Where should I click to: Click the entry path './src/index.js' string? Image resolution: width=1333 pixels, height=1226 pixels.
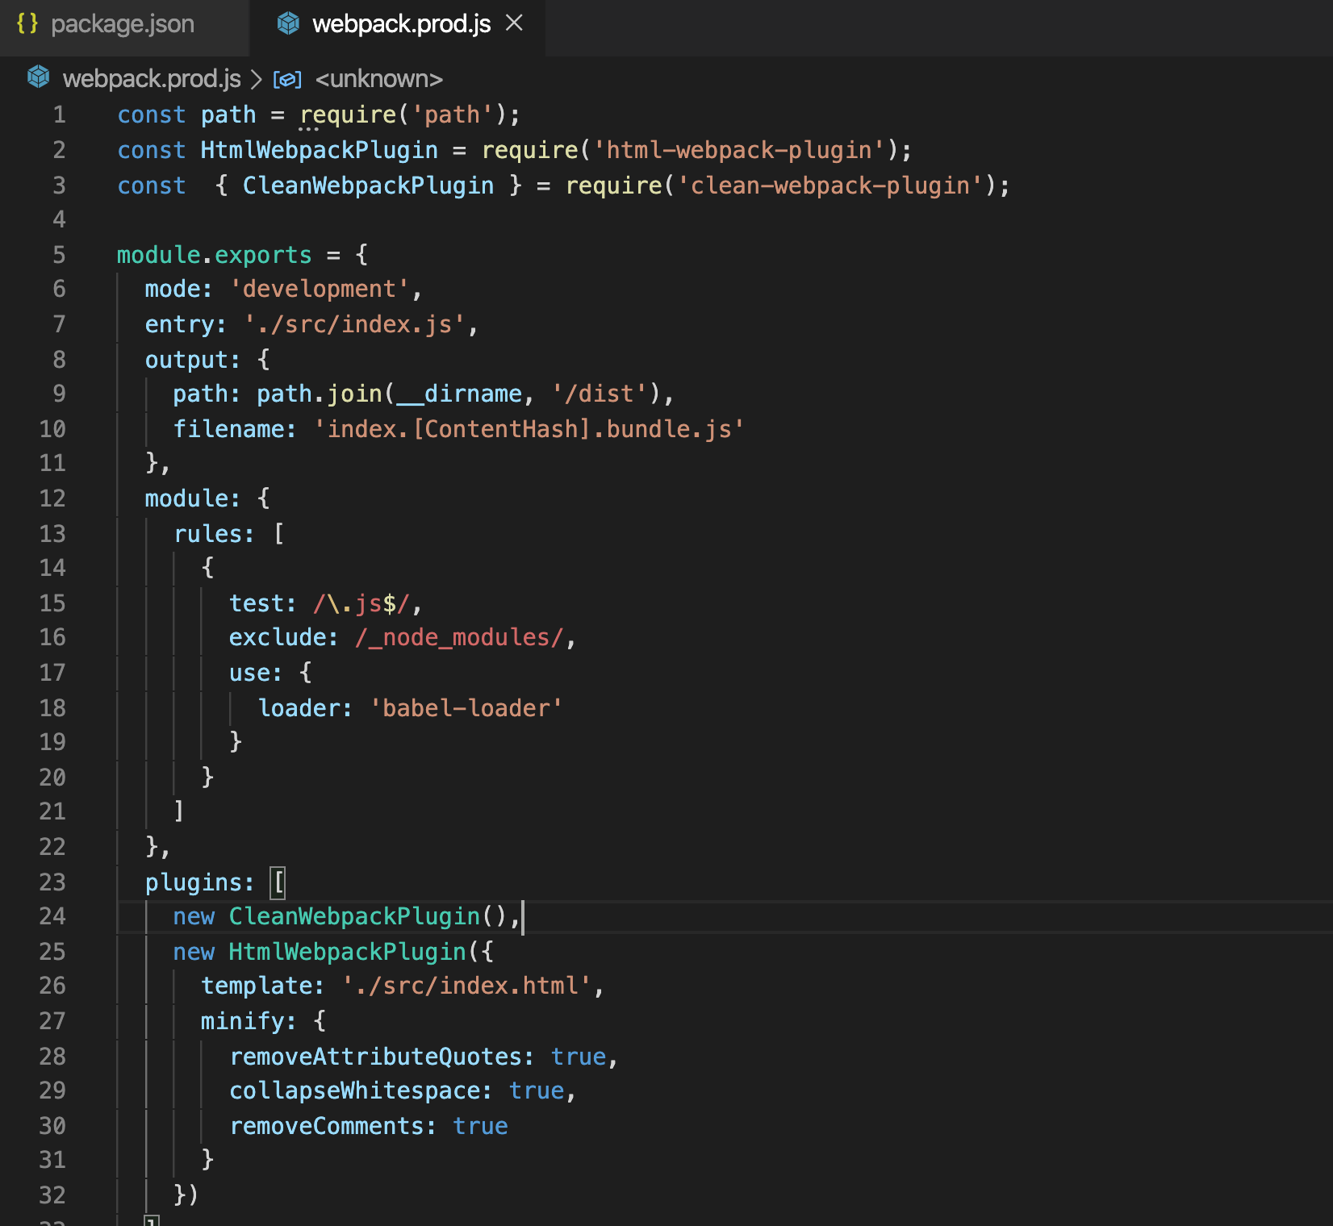click(x=355, y=324)
